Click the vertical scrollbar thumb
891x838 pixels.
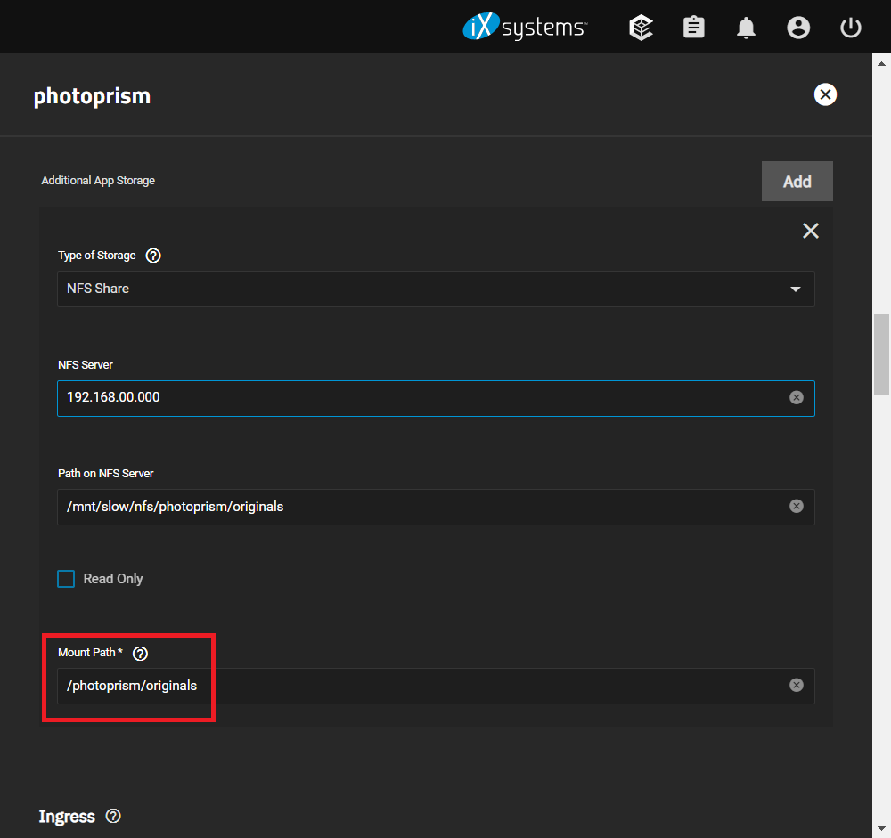(x=881, y=354)
